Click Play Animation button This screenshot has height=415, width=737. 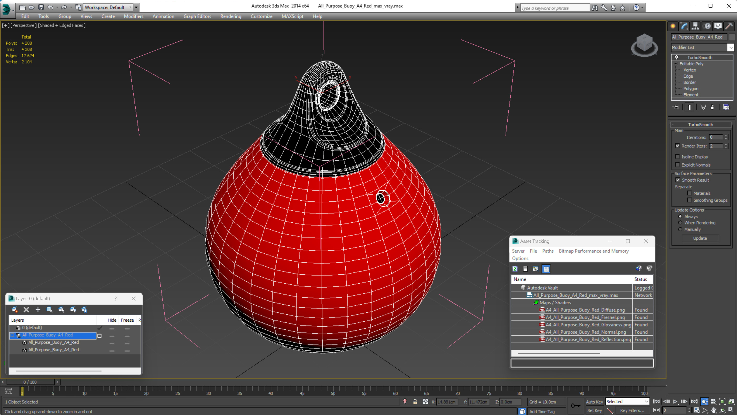[675, 402]
